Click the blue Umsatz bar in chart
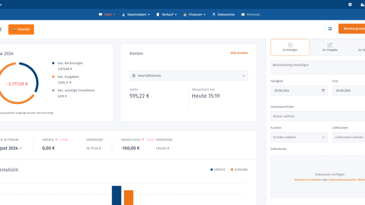 (116, 195)
